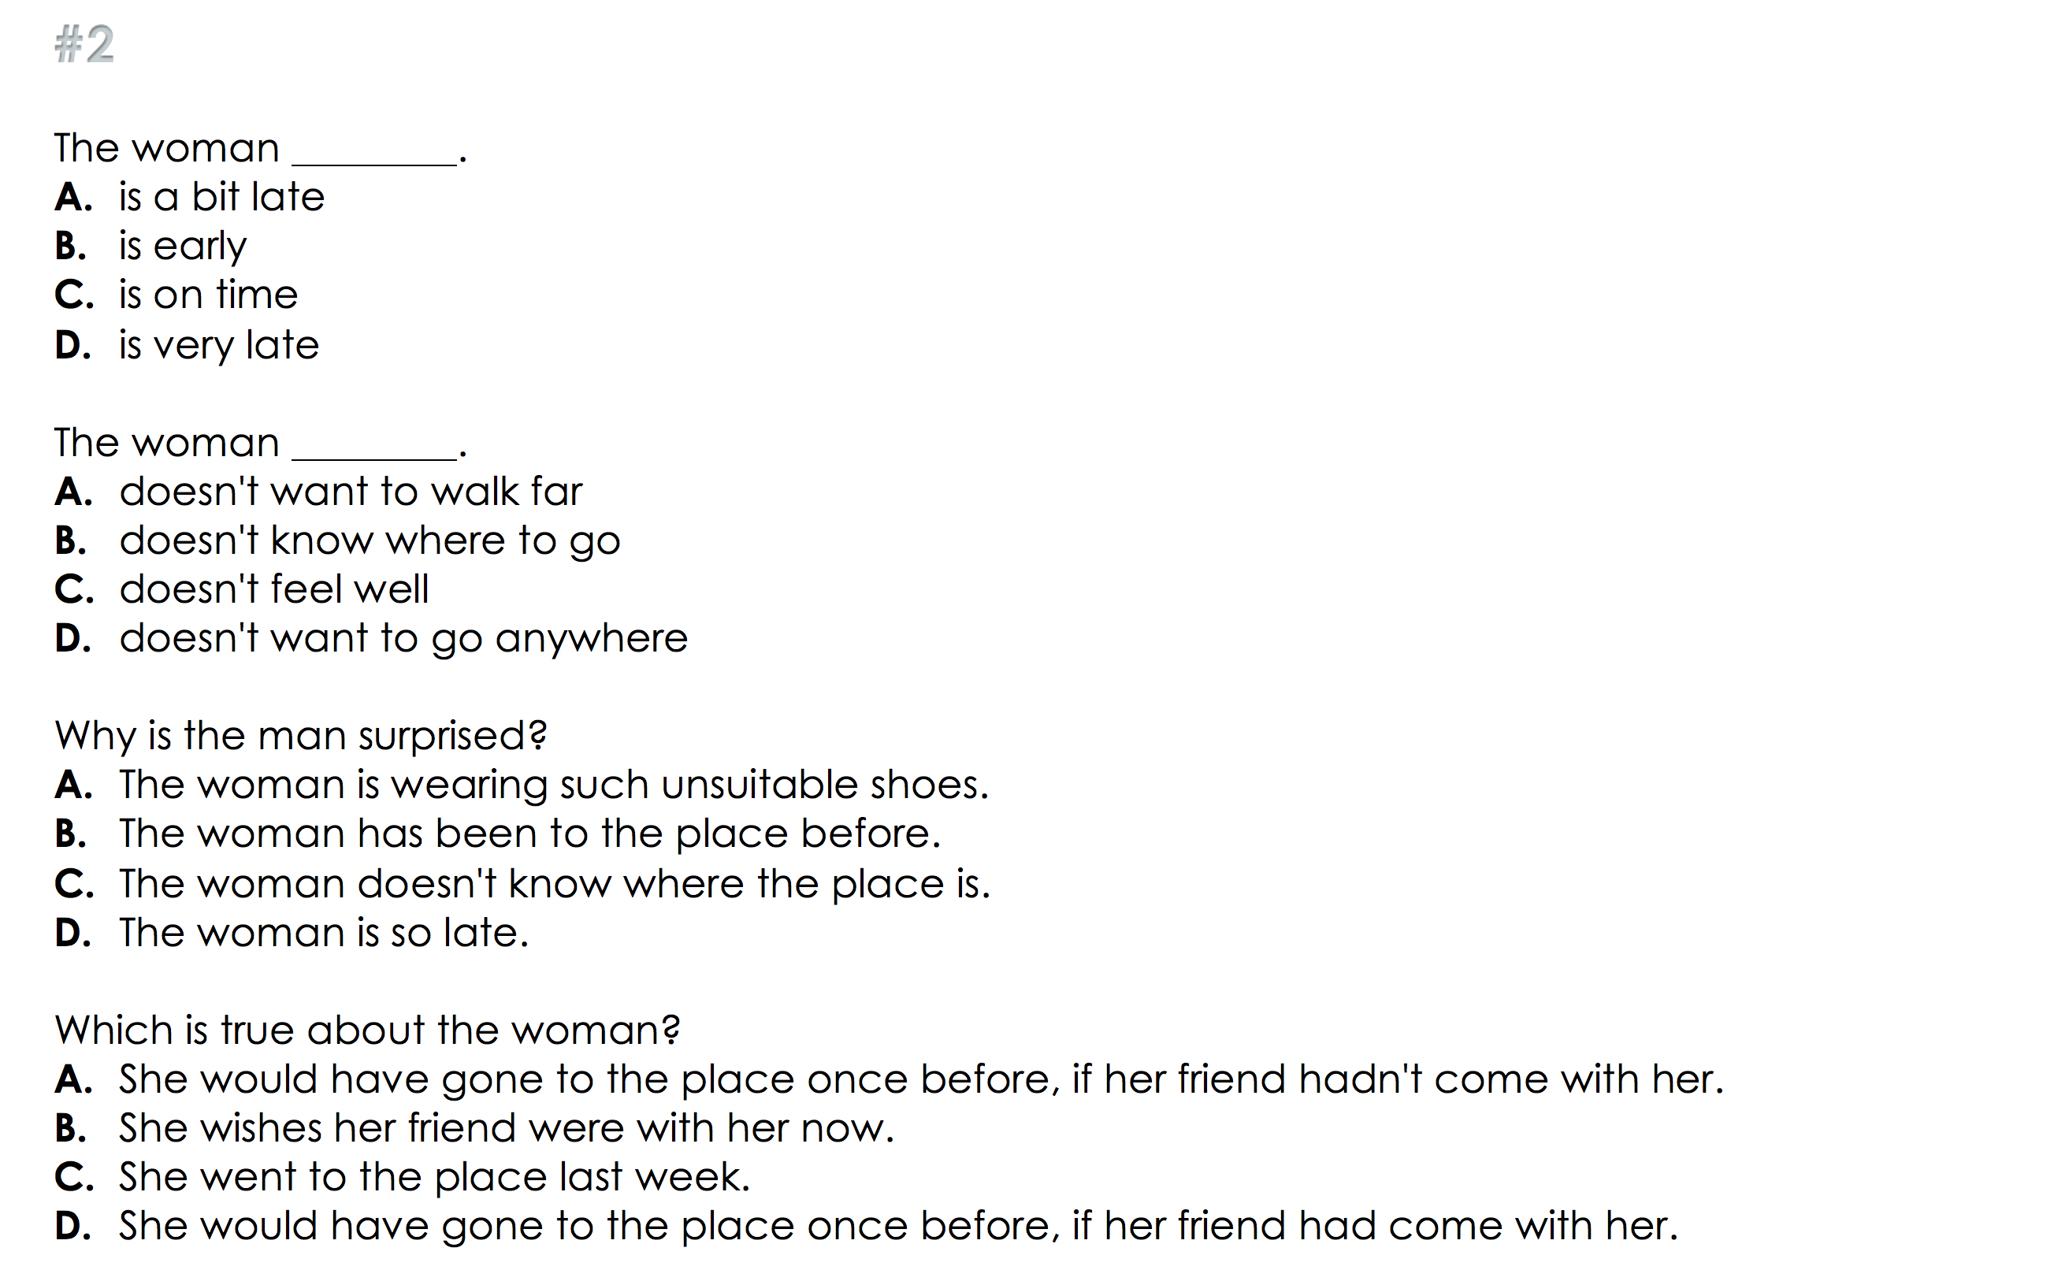The width and height of the screenshot is (2069, 1270).
Task: Choose "doesn't want to go anywhere"
Action: [x=403, y=638]
